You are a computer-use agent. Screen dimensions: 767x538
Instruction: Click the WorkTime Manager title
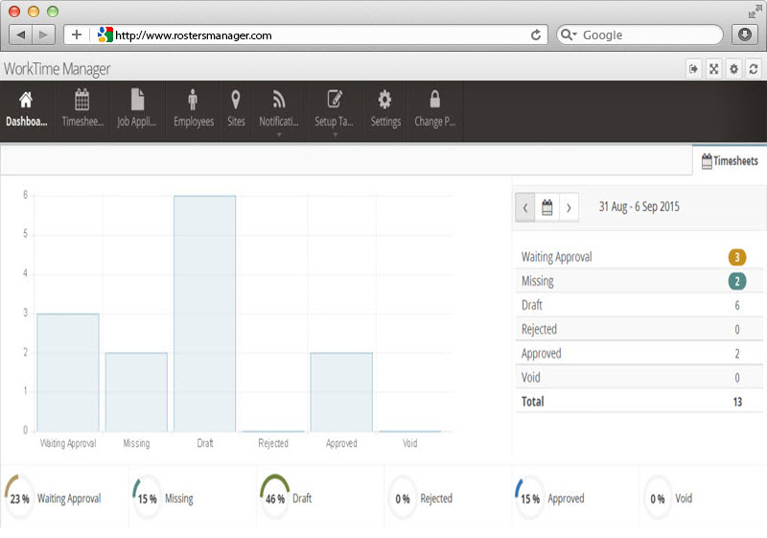click(x=58, y=69)
